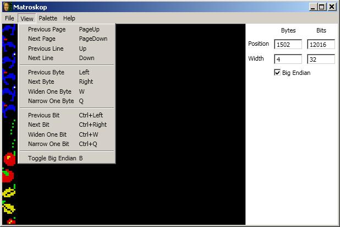Minimize the Matroskop window
Screen dimensions: 340x227
[312, 7]
